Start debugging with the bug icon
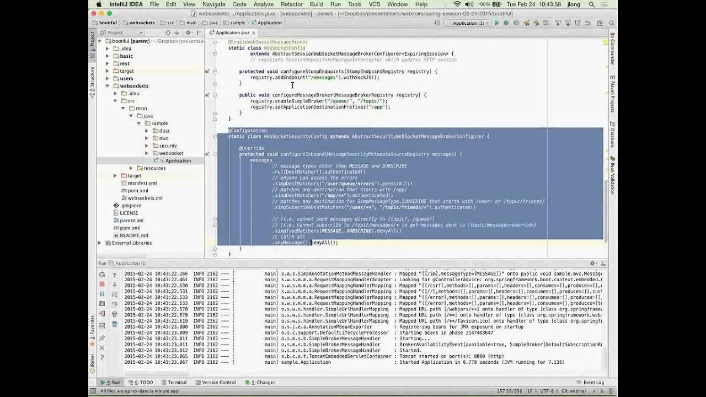This screenshot has height=397, width=706. [x=506, y=23]
